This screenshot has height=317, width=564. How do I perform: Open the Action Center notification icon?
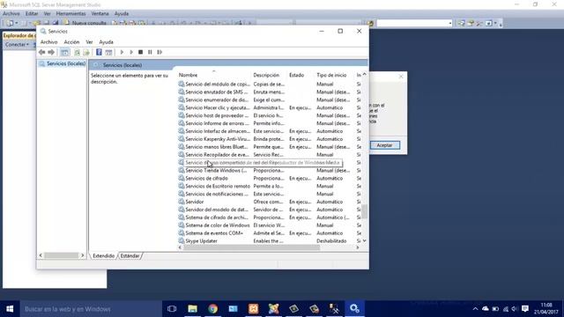click(x=525, y=309)
